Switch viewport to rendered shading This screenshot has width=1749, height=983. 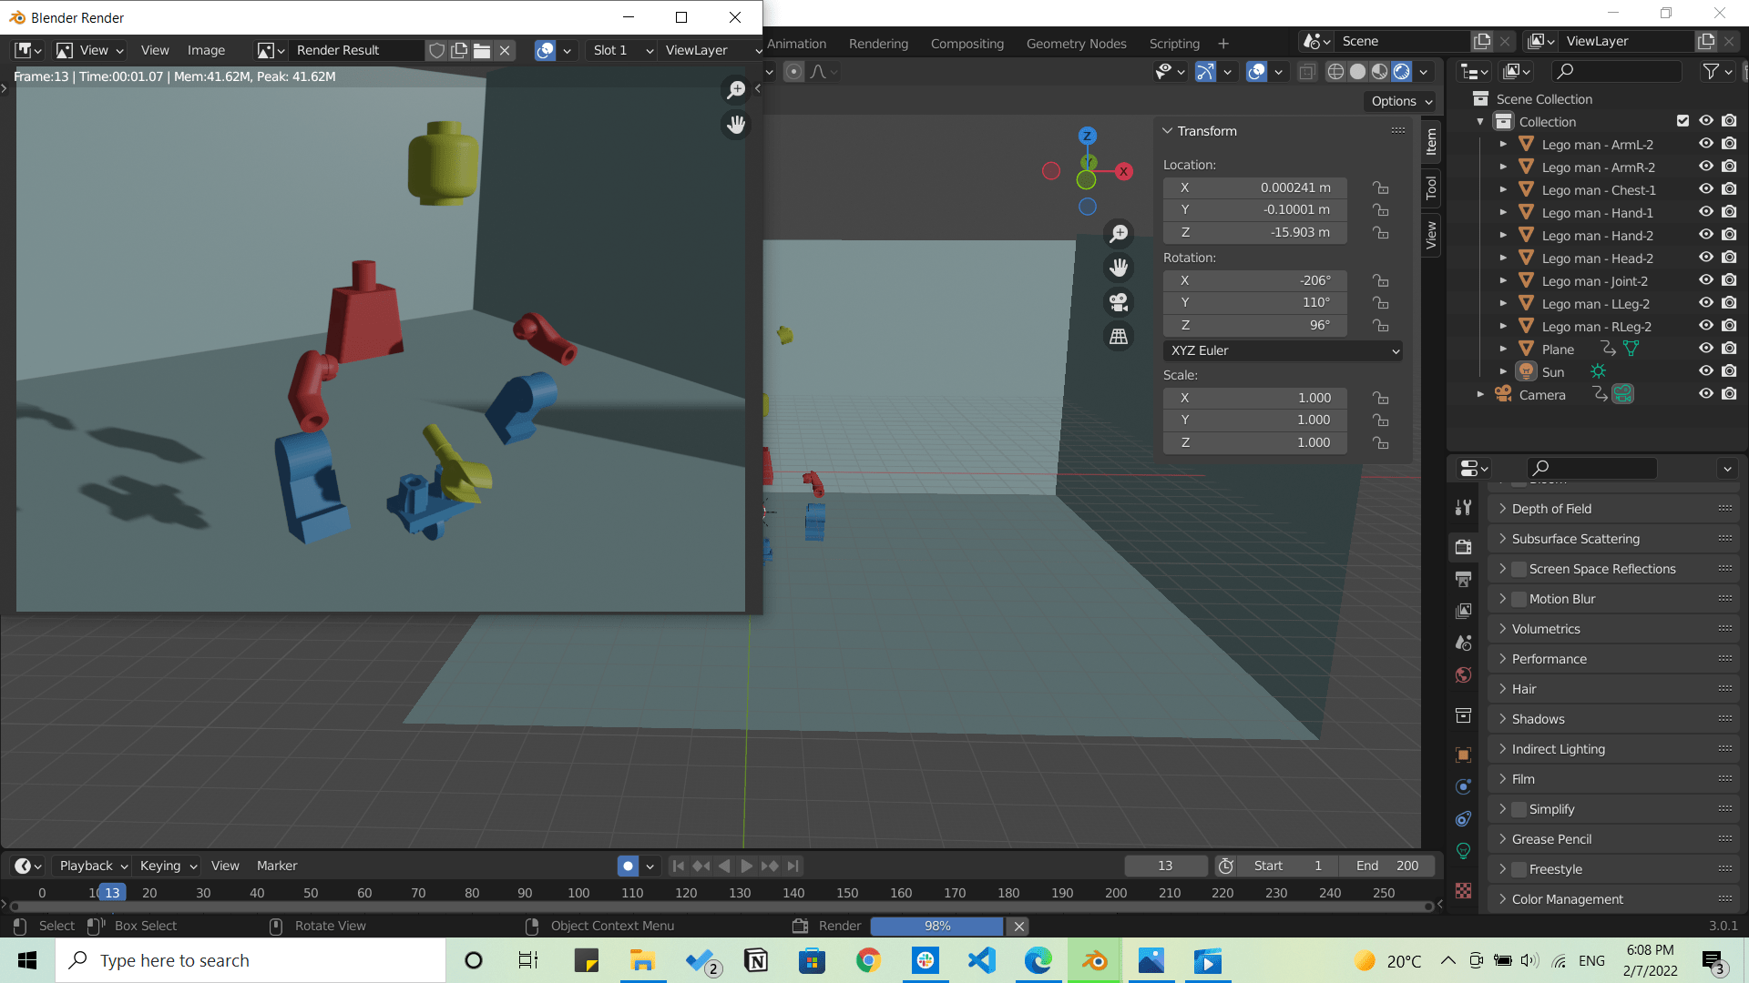[1402, 72]
